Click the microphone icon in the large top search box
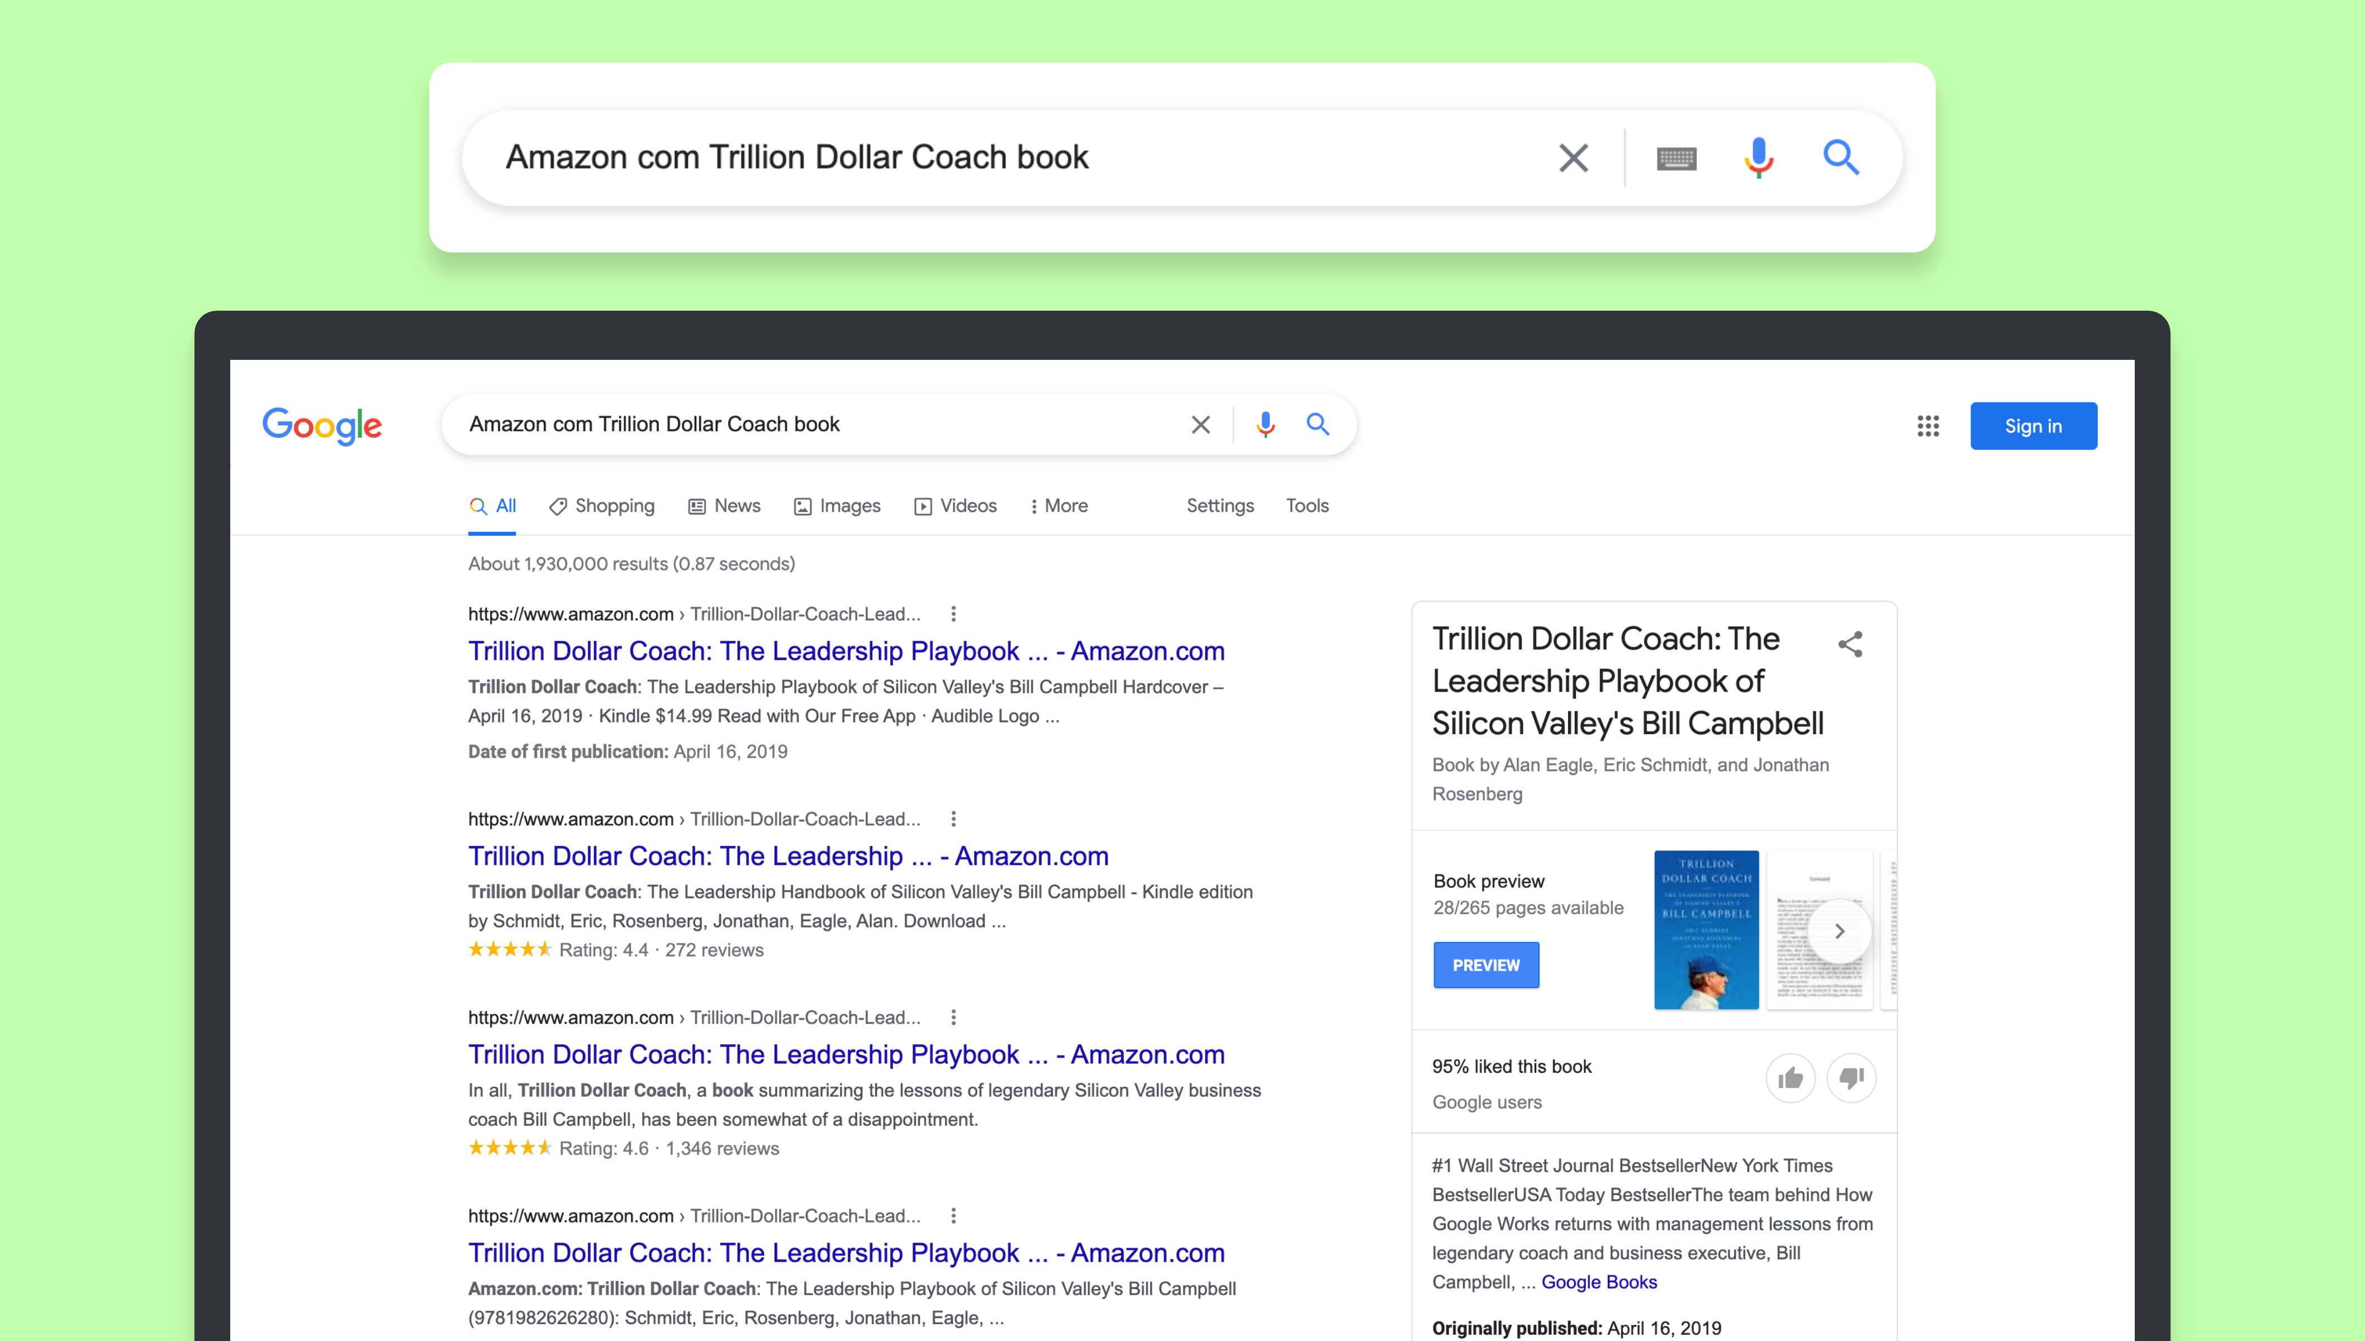The height and width of the screenshot is (1341, 2365). pyautogui.click(x=1758, y=158)
